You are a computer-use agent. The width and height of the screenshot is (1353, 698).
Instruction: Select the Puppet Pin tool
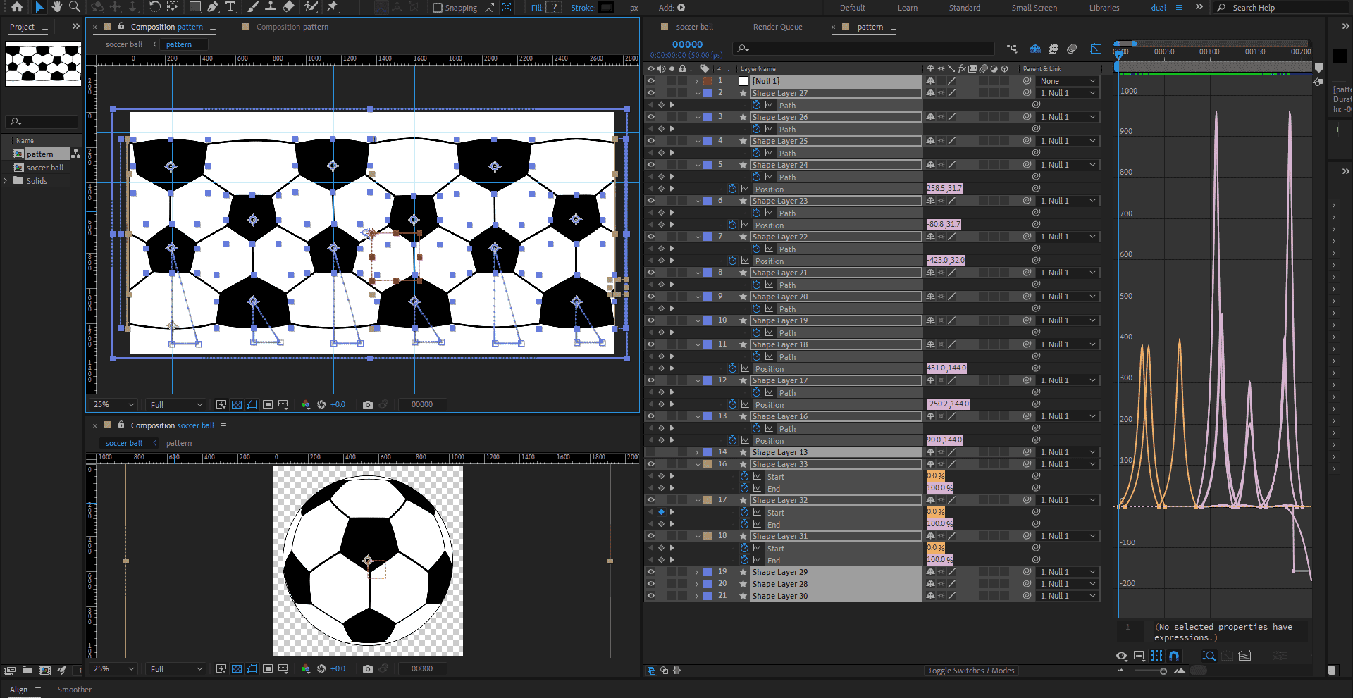[333, 7]
